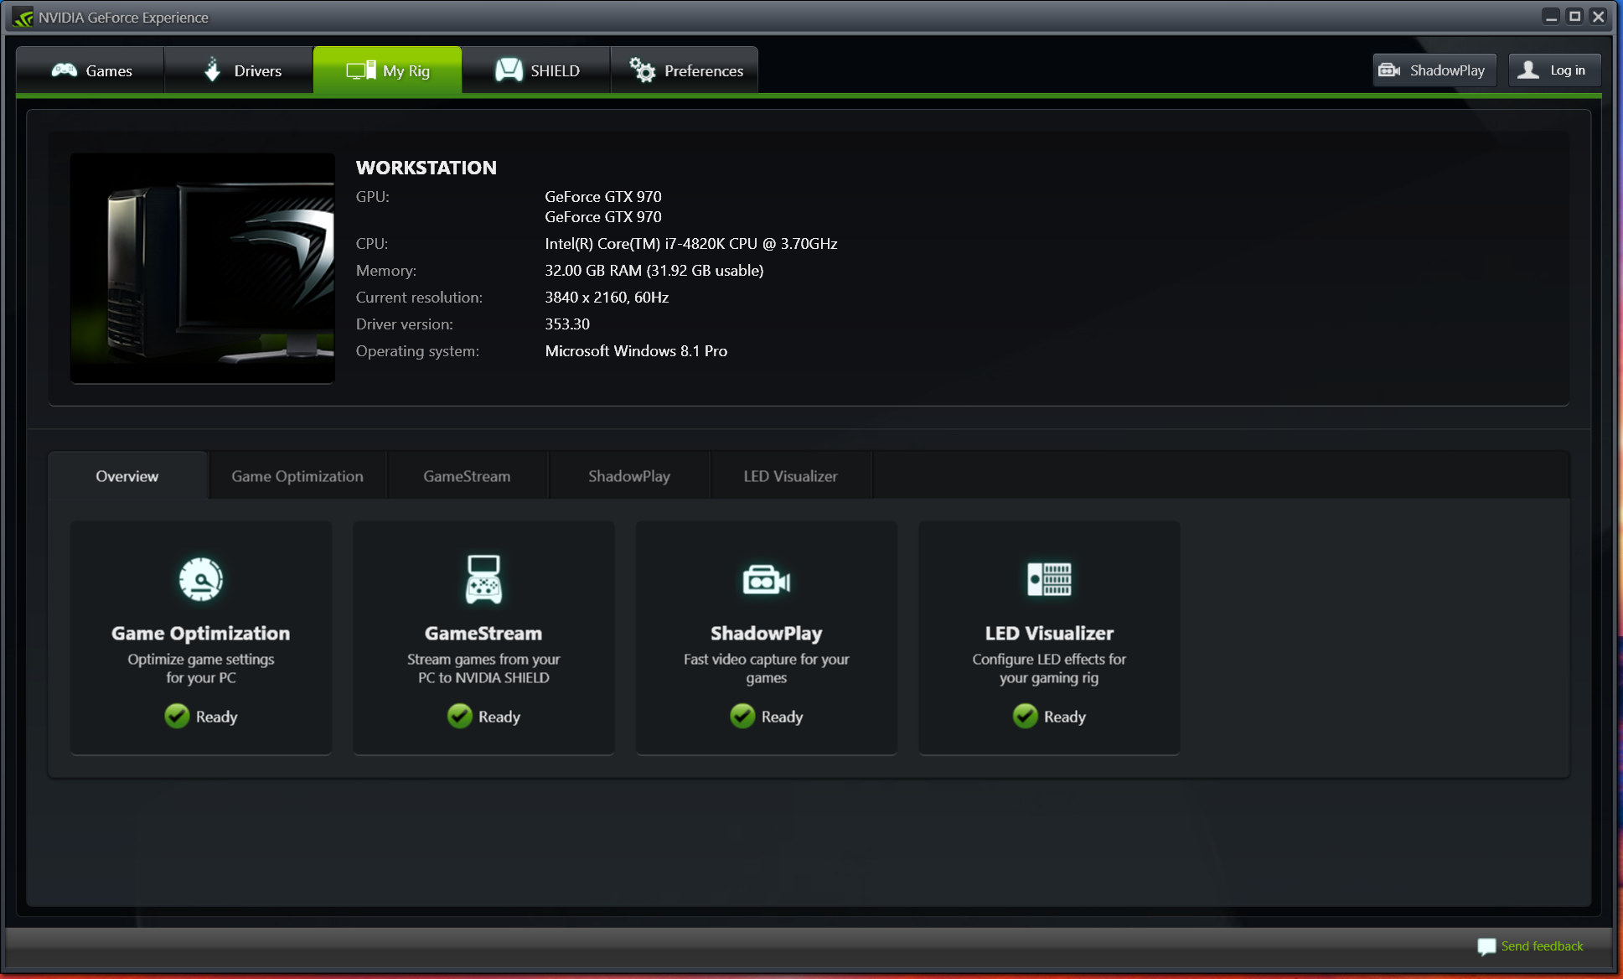1623x979 pixels.
Task: Click the LED Visualizer panel icon
Action: pyautogui.click(x=1049, y=579)
